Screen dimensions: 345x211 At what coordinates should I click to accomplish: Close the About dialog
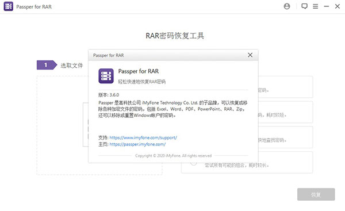tap(250, 55)
